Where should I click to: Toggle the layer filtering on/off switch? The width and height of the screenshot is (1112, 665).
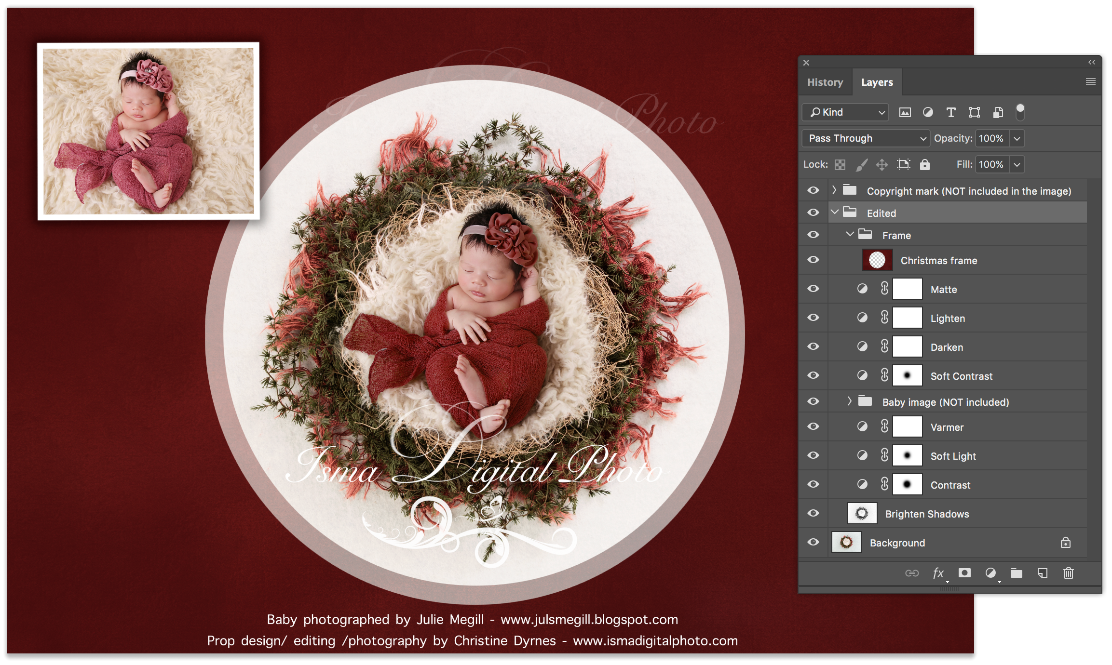point(1020,112)
